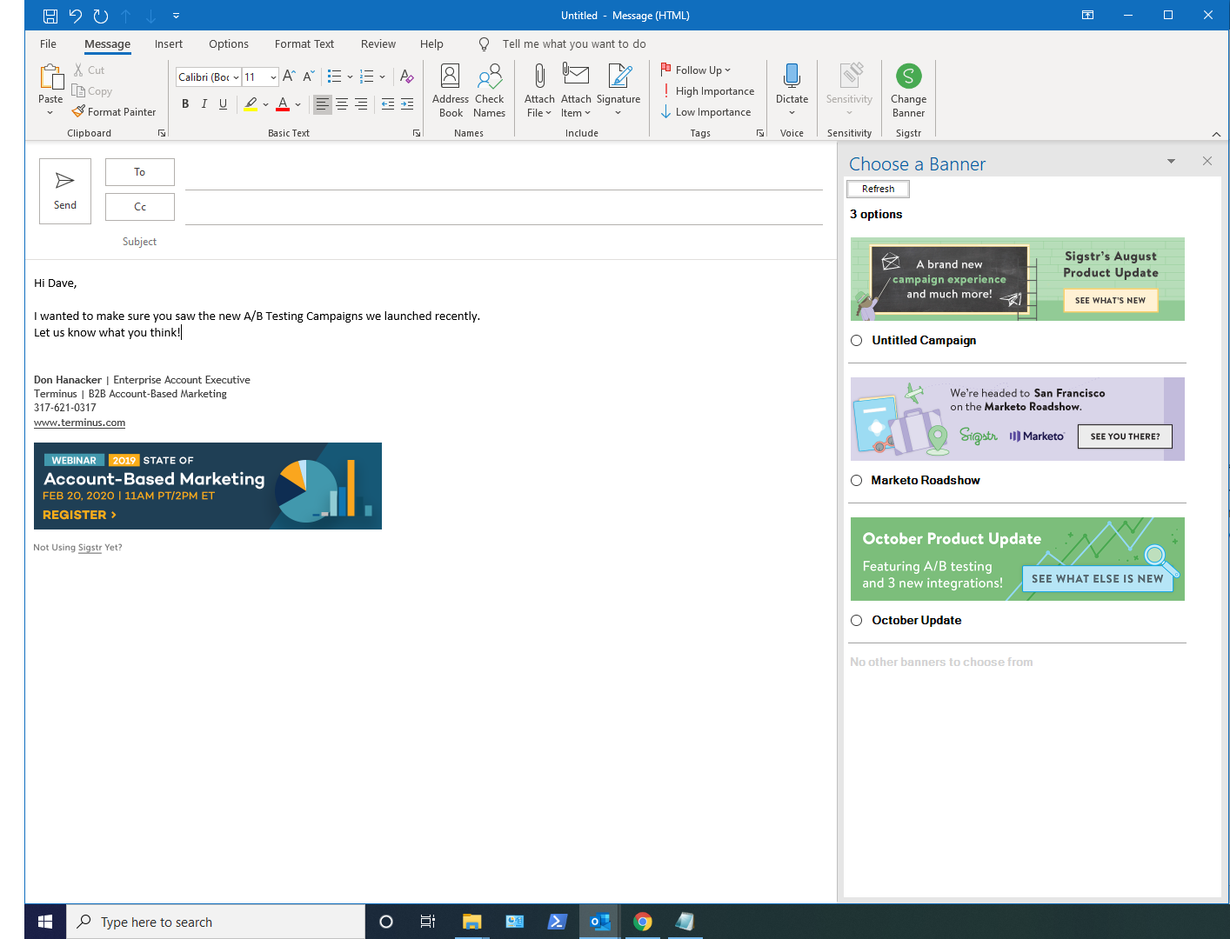1230x939 pixels.
Task: Increase indent icon
Action: click(x=407, y=104)
